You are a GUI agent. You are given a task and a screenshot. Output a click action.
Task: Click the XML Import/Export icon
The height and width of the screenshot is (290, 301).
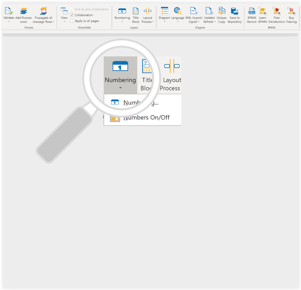tap(194, 11)
